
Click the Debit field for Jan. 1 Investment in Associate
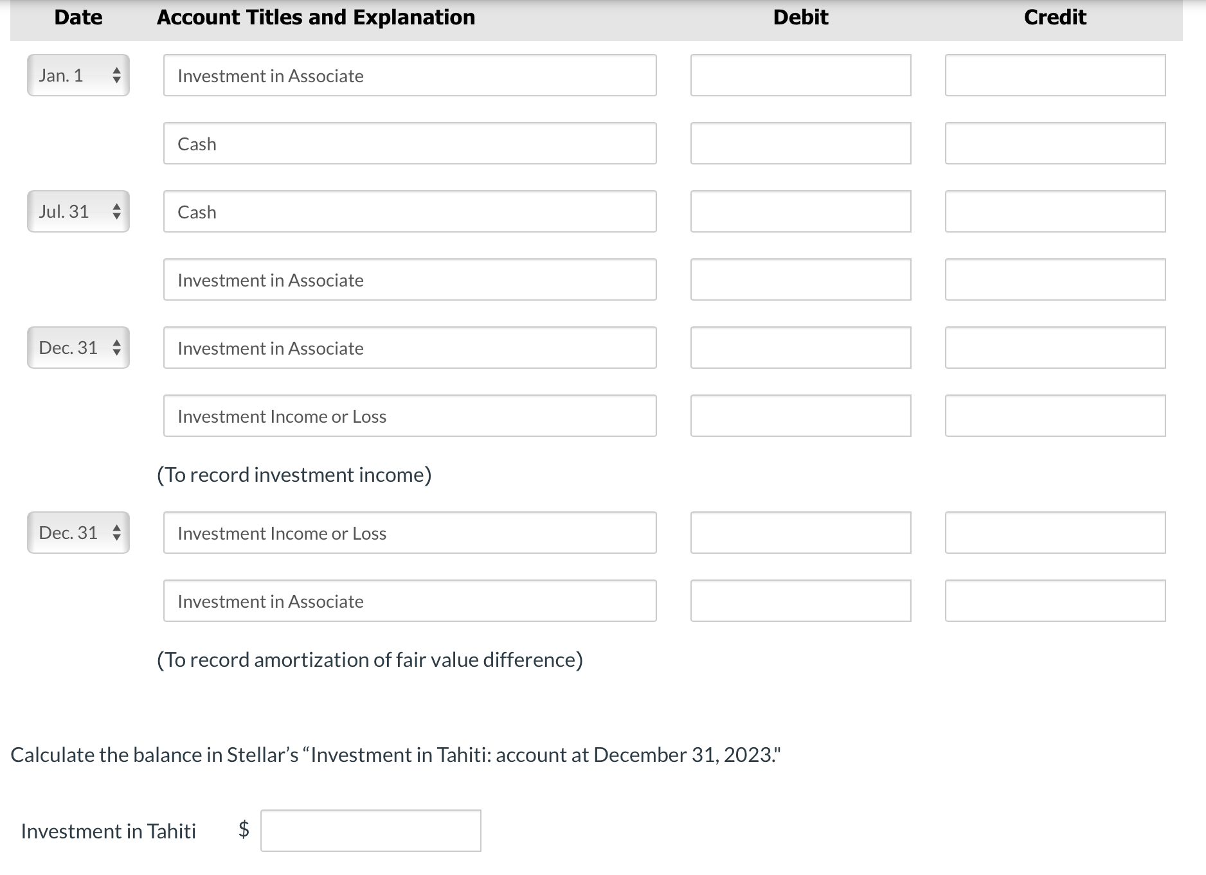click(x=800, y=75)
